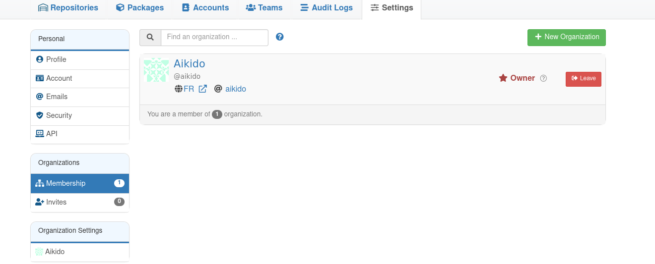This screenshot has height=264, width=655.
Task: Open the Account settings page
Action: point(80,78)
